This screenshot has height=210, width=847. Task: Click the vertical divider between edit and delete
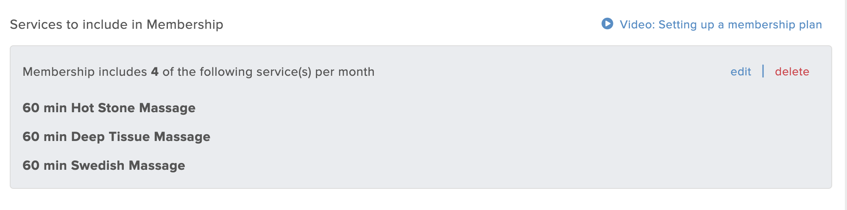pos(763,71)
